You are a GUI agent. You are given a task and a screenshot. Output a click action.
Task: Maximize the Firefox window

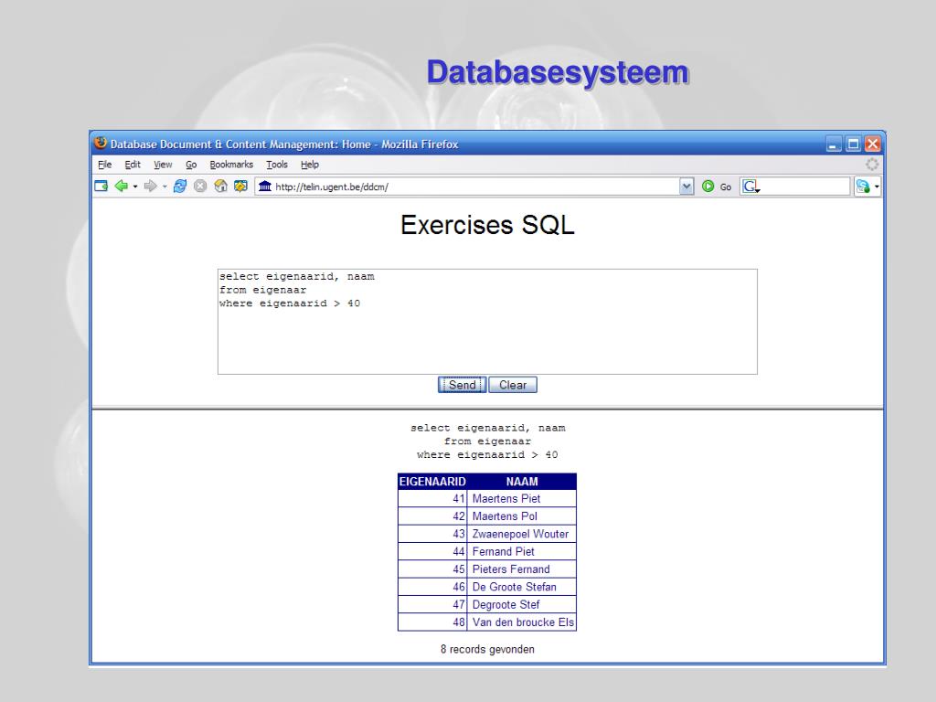[x=853, y=144]
